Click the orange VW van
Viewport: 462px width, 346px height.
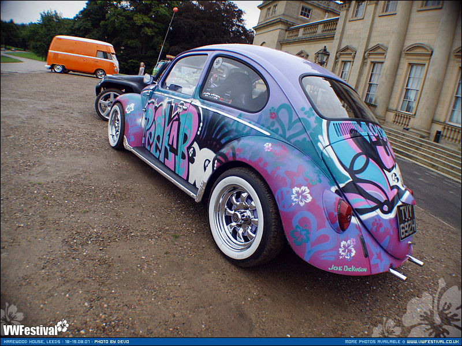point(83,57)
